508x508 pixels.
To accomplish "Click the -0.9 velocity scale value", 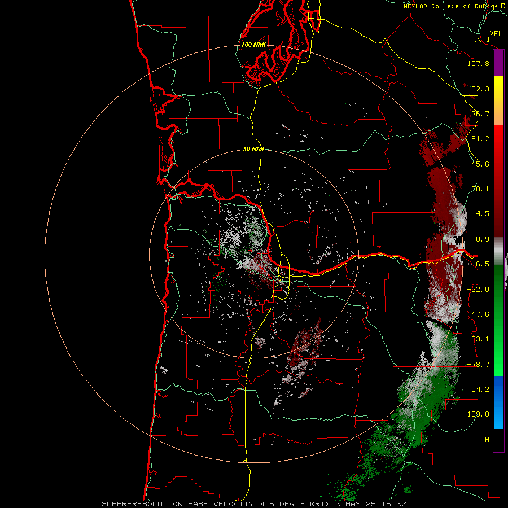I will click(480, 239).
